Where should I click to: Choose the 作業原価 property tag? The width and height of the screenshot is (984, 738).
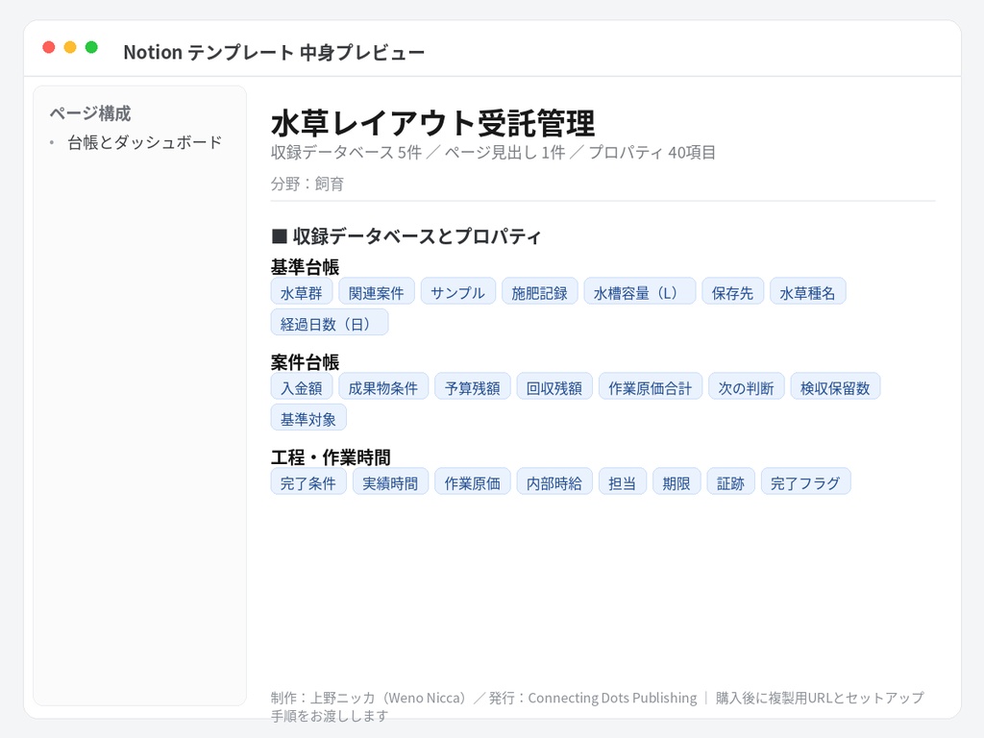point(473,482)
